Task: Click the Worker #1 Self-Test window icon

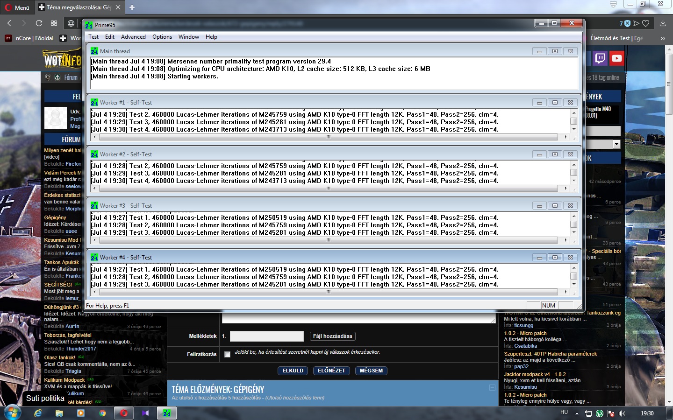Action: point(94,102)
